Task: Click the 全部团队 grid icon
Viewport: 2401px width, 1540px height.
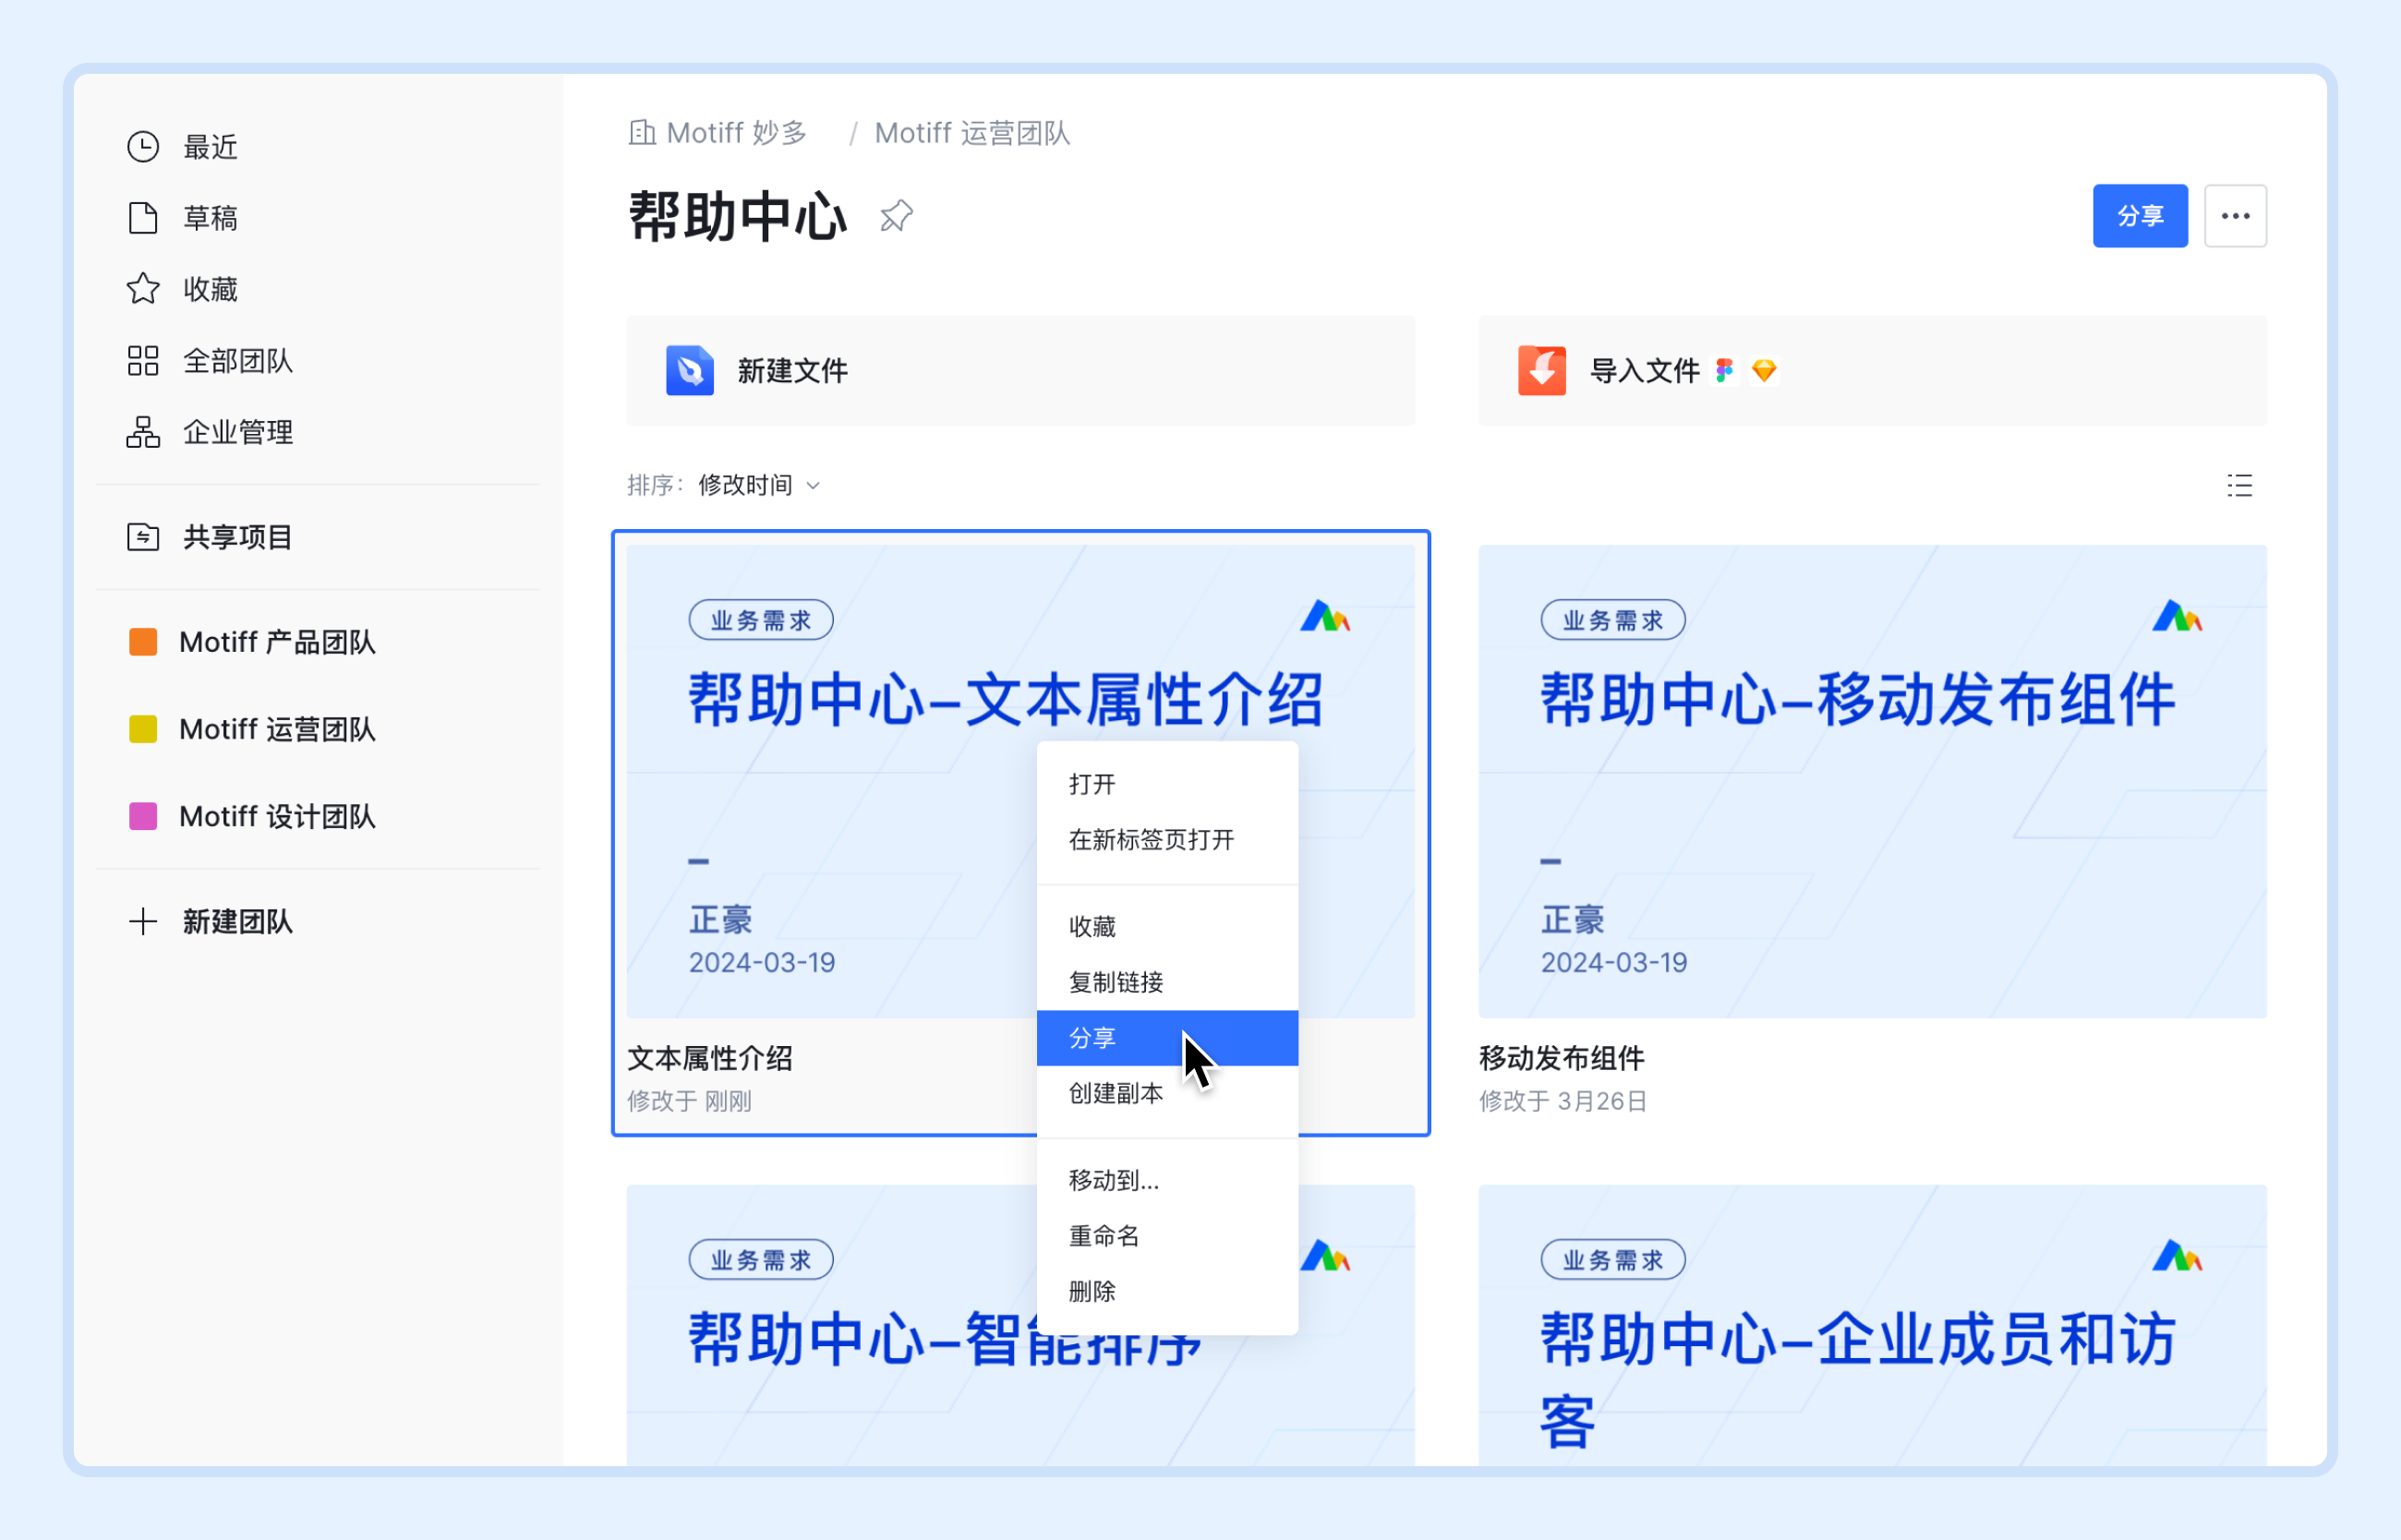Action: click(x=143, y=361)
